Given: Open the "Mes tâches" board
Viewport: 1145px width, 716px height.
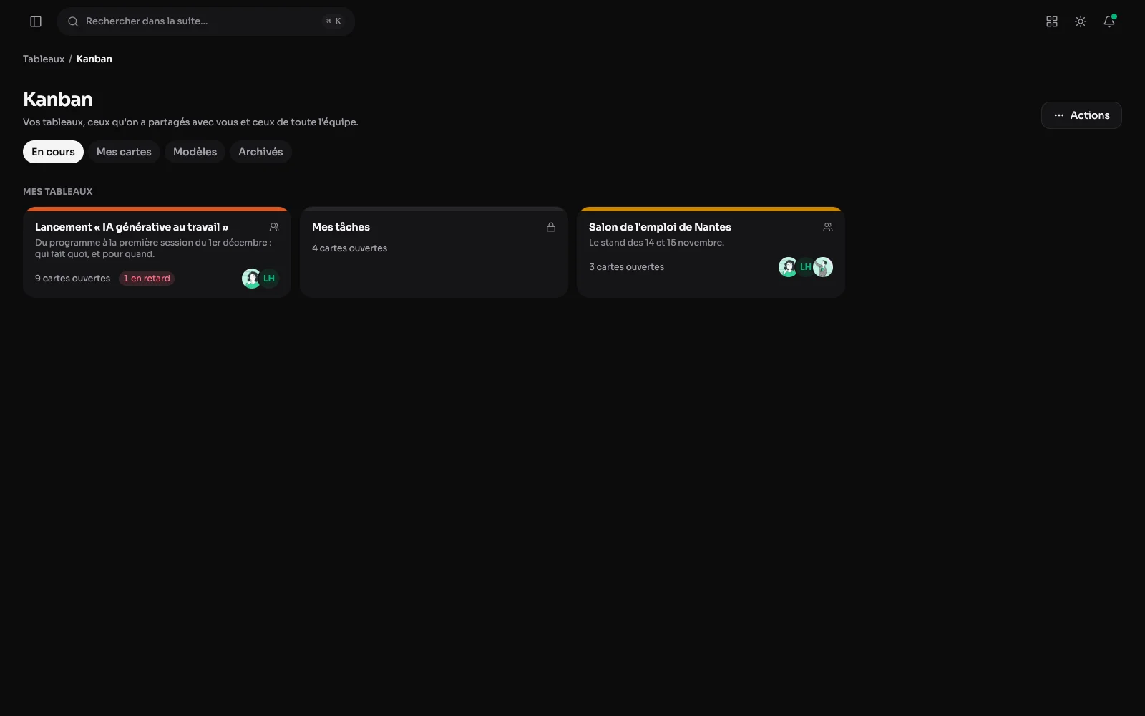Looking at the screenshot, I should (434, 252).
